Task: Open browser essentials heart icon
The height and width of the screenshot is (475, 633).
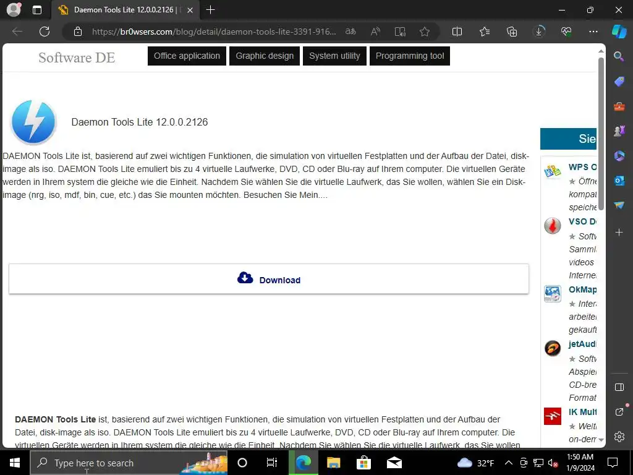Action: pos(566,32)
